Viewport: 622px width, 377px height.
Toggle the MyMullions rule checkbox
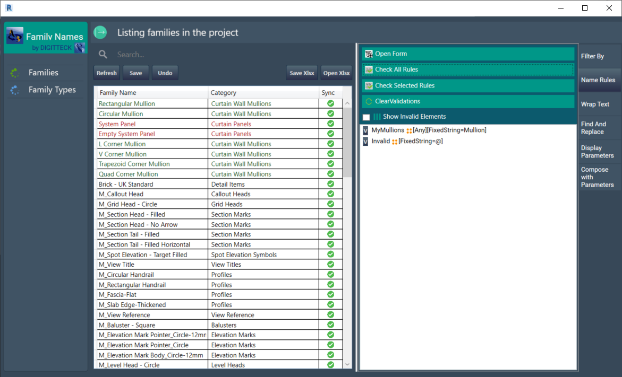[x=365, y=129]
